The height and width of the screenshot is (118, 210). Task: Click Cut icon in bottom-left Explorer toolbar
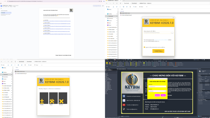click(x=8, y=65)
